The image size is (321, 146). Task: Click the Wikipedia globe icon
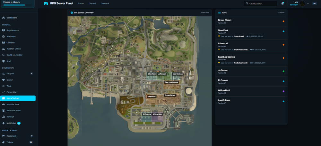[x=4, y=37]
